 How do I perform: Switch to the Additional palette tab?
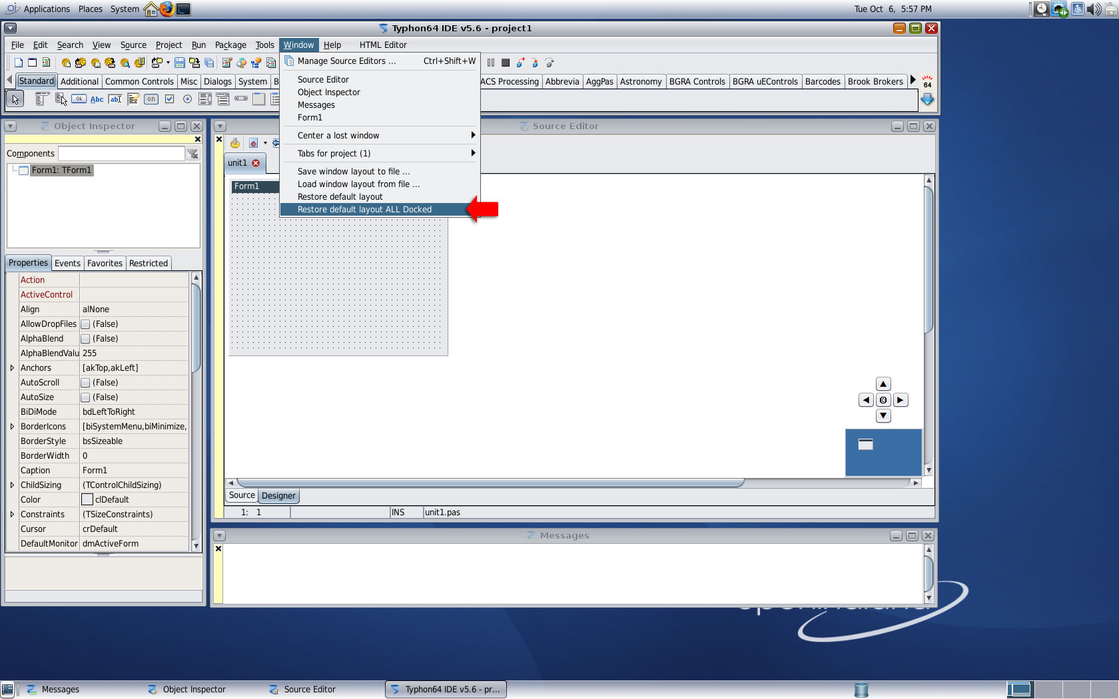pos(79,81)
